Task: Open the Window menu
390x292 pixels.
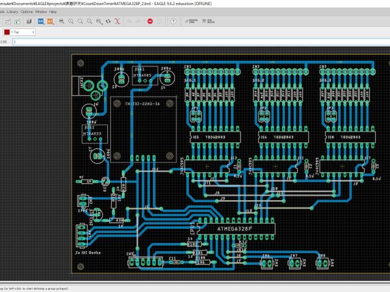Action: click(41, 12)
